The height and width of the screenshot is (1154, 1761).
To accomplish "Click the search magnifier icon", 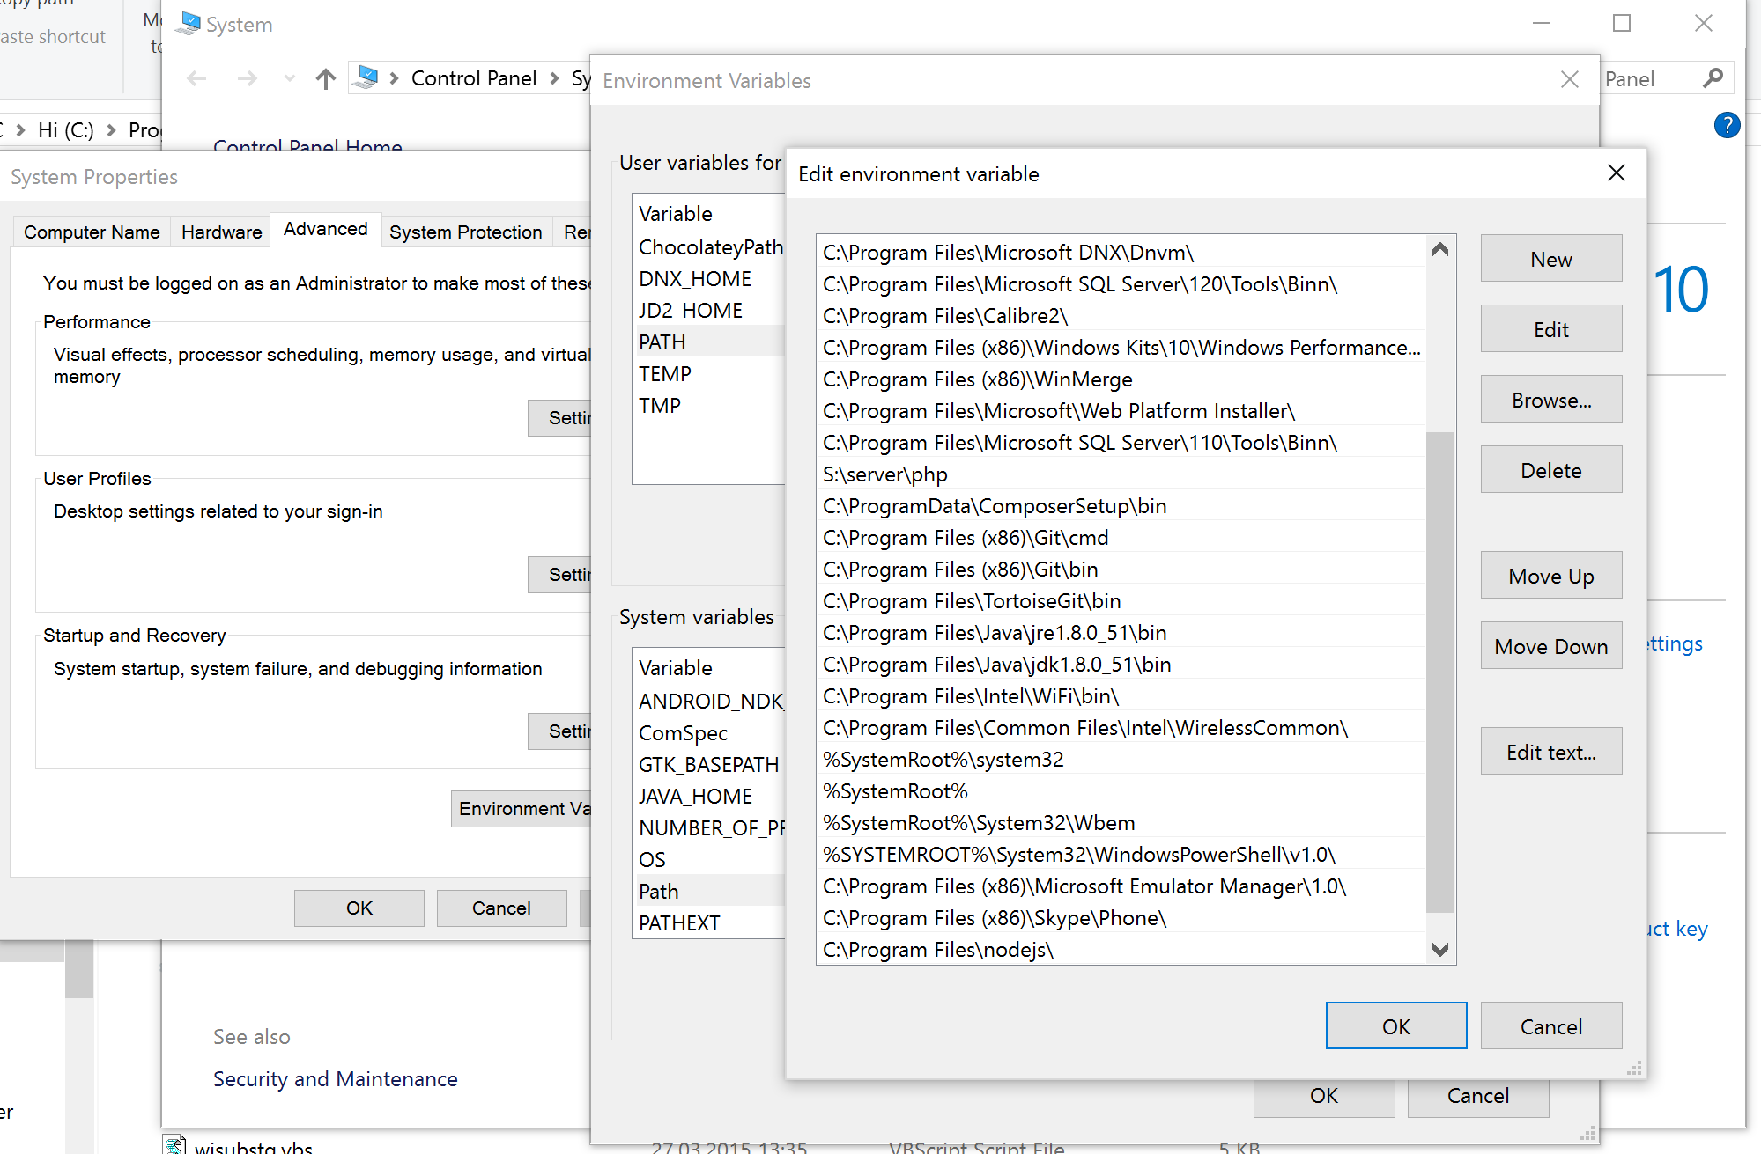I will click(x=1713, y=77).
